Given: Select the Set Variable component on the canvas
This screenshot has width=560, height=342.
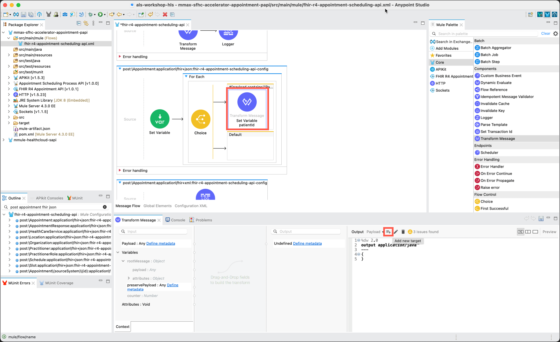Looking at the screenshot, I should click(x=159, y=119).
